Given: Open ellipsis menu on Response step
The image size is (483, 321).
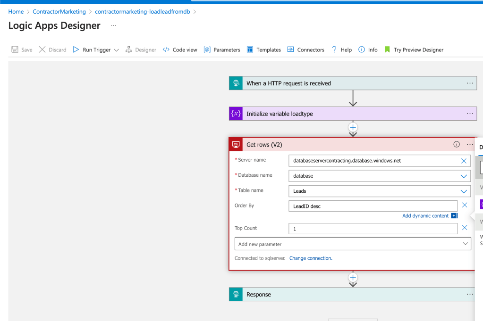Looking at the screenshot, I should click(x=470, y=294).
